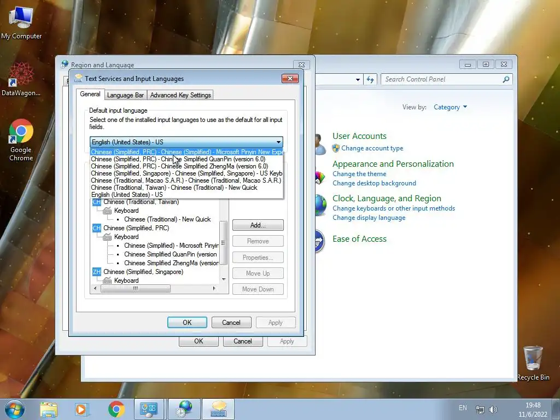Select Chinese (Simplified) - Microsoft Pinyin tree entry
This screenshot has width=560, height=420.
(171, 246)
